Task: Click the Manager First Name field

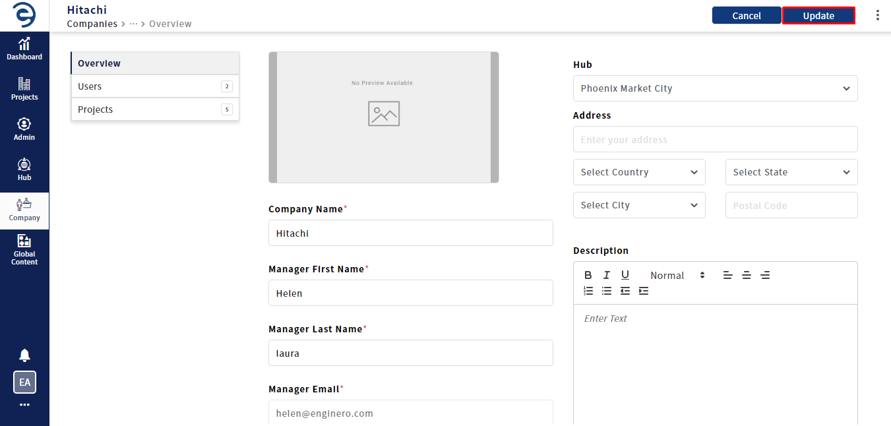Action: tap(411, 293)
